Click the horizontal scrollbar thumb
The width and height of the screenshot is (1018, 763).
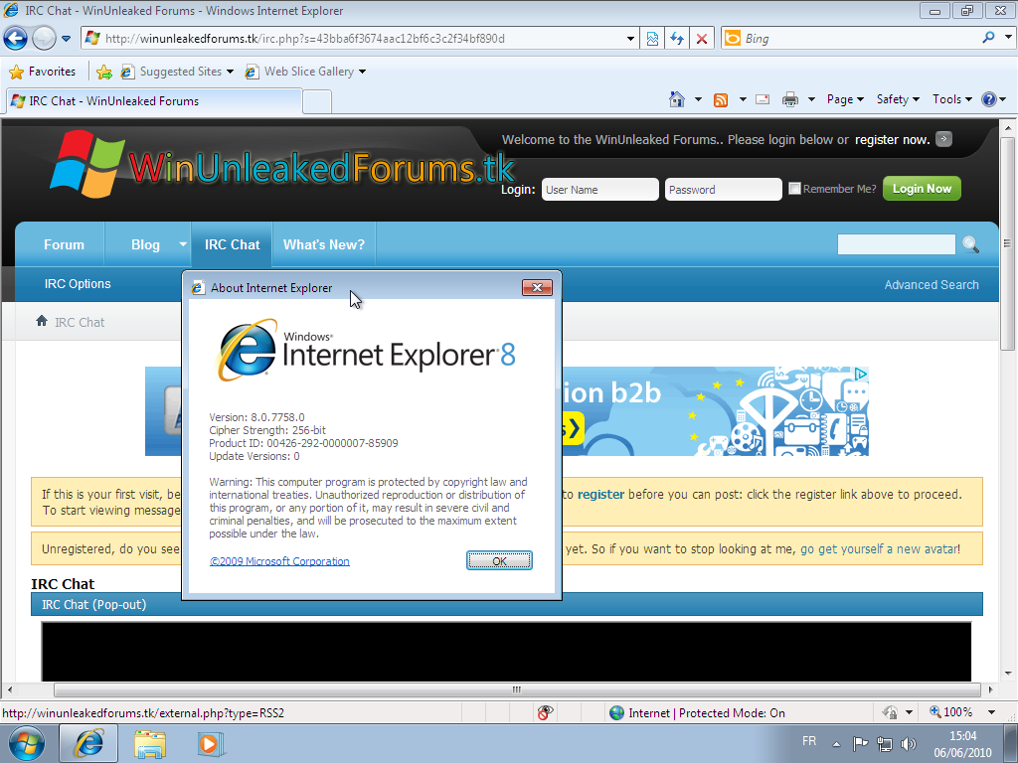[517, 689]
